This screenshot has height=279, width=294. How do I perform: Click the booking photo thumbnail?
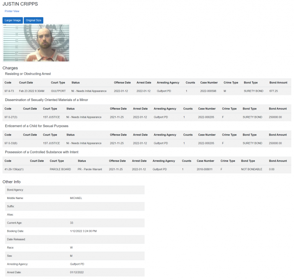36,43
